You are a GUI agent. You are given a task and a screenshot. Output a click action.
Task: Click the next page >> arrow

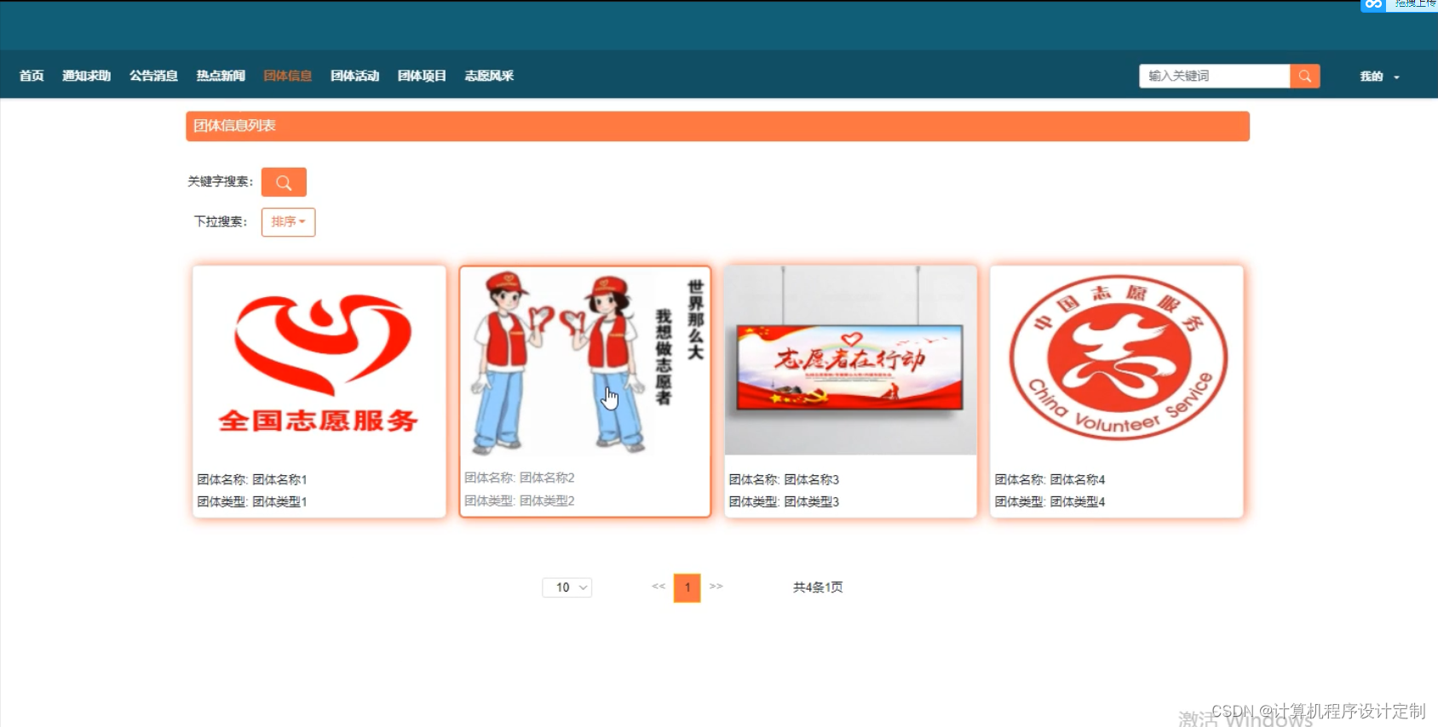pos(716,587)
